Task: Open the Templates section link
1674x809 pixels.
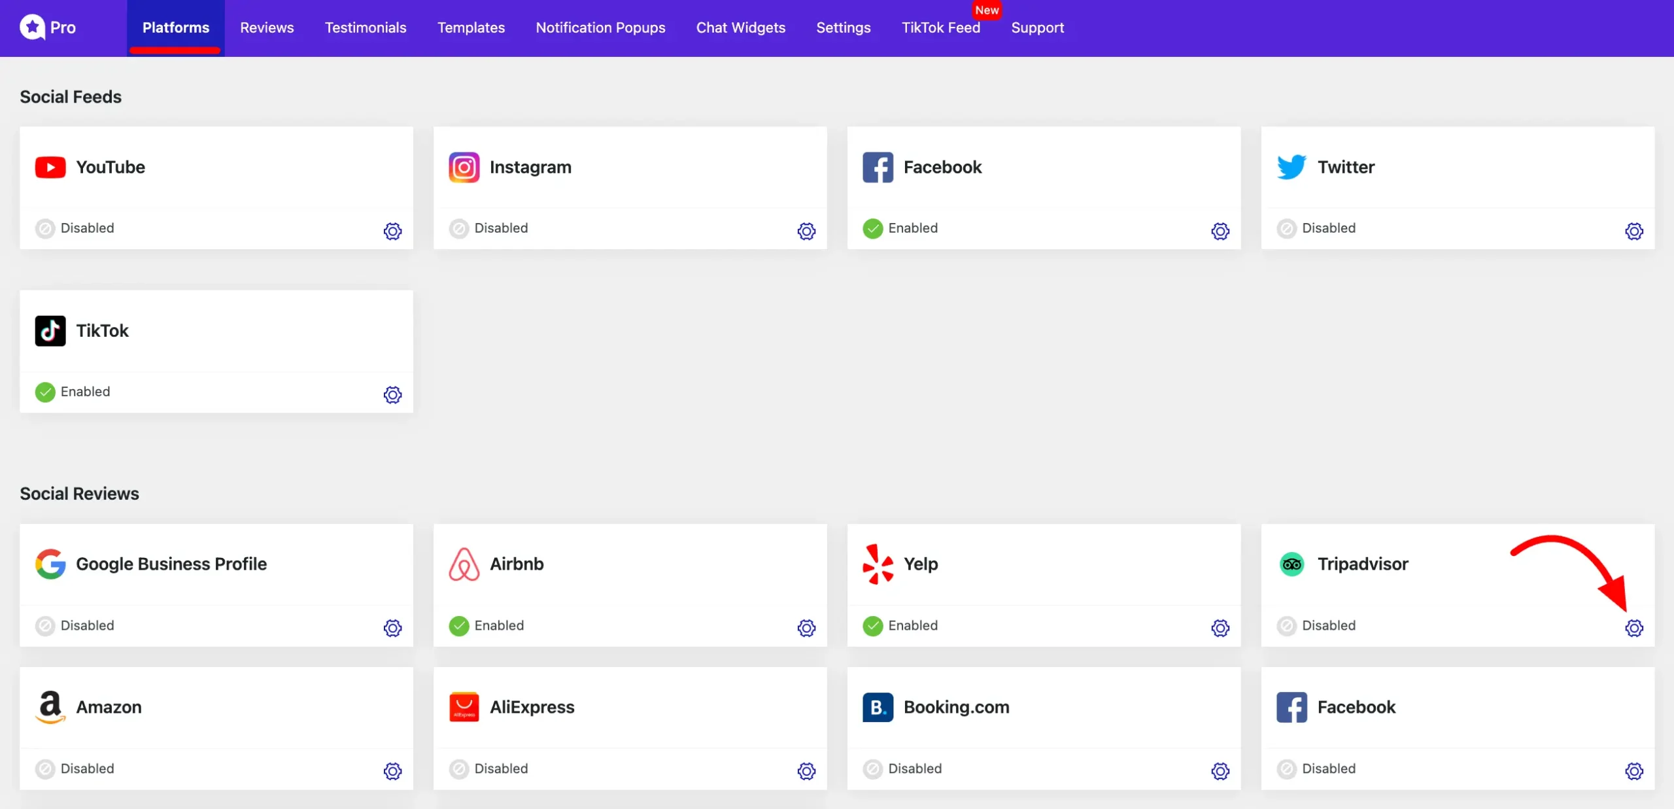Action: [x=471, y=27]
